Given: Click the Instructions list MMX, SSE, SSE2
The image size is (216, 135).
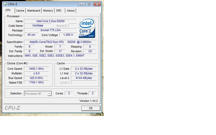Looking at the screenshot, I should point(60,56).
